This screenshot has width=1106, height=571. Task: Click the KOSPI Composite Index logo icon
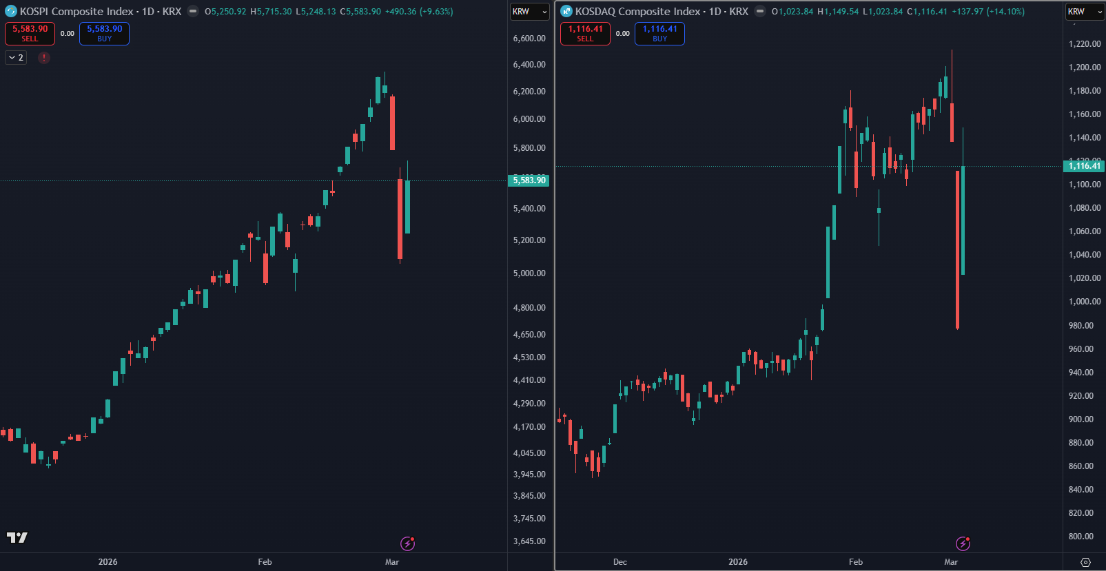[x=11, y=11]
